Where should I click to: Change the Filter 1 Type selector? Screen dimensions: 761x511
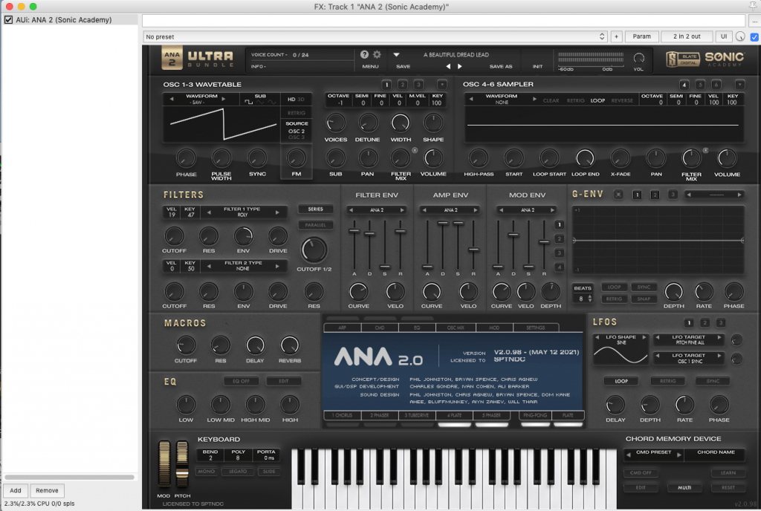243,212
